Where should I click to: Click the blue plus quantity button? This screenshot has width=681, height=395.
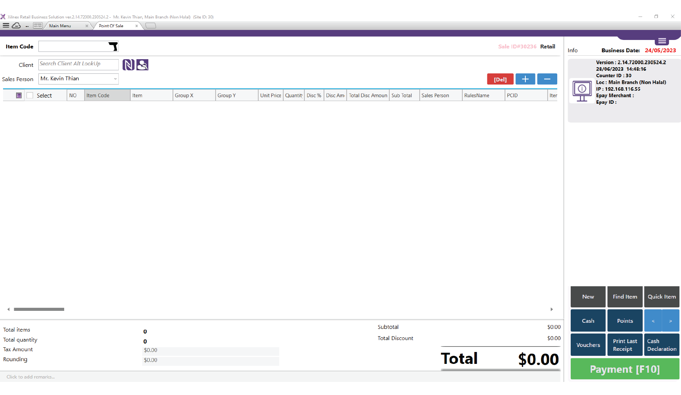pos(525,79)
